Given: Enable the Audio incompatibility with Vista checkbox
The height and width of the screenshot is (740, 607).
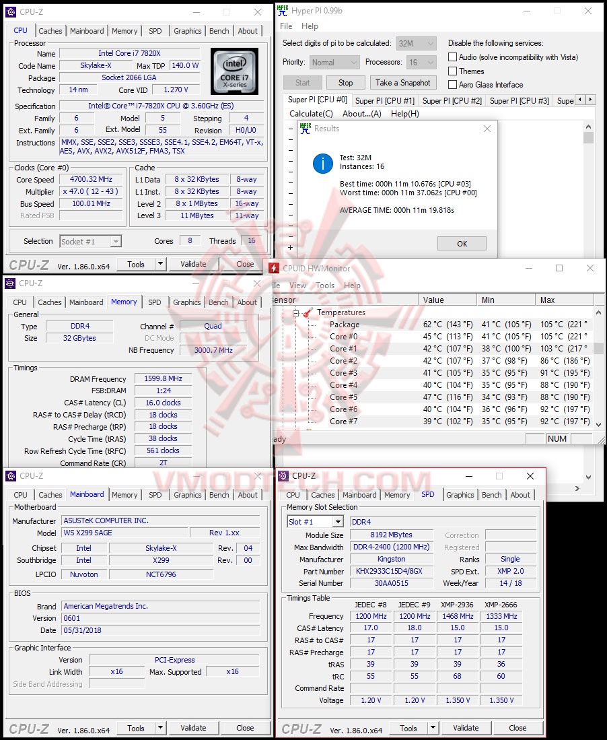Looking at the screenshot, I should pyautogui.click(x=452, y=57).
